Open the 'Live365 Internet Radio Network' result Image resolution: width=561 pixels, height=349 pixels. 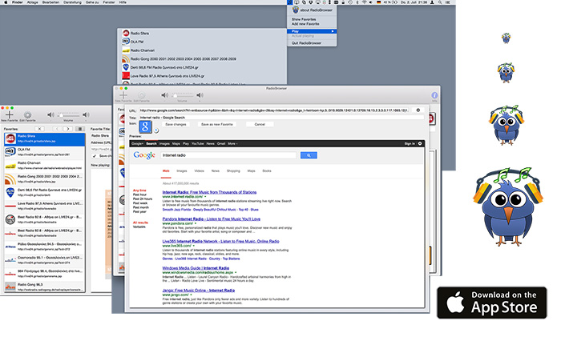point(220,242)
